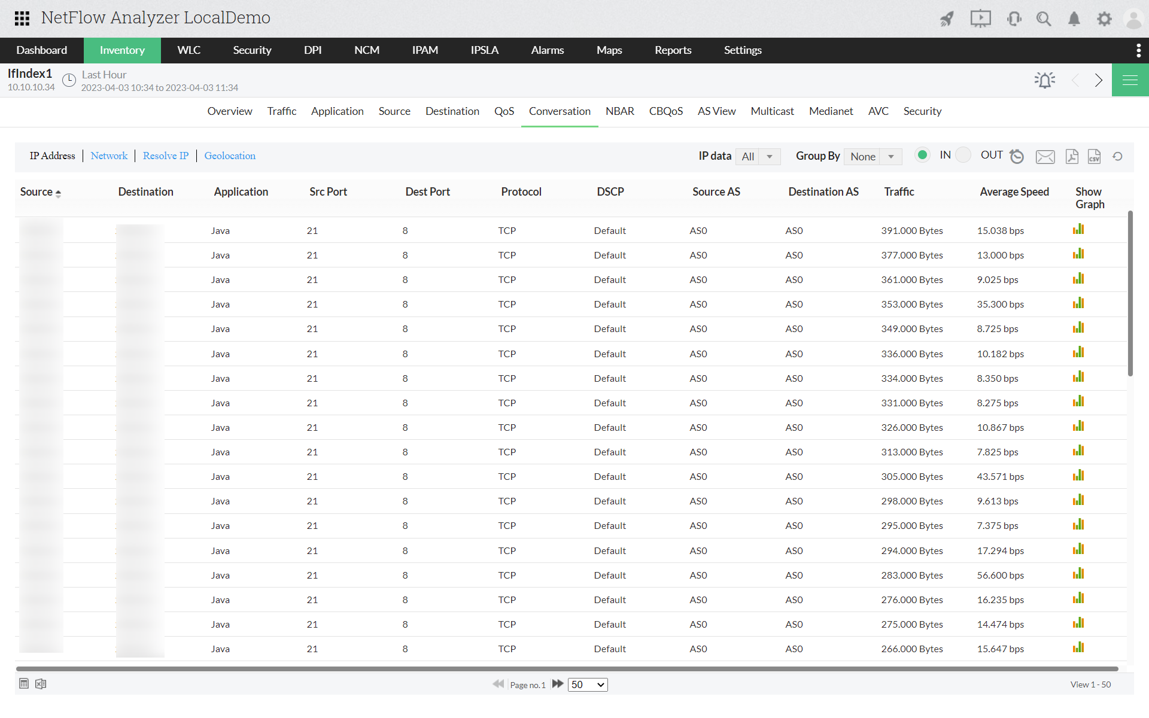Open the Geolocation link

(229, 156)
